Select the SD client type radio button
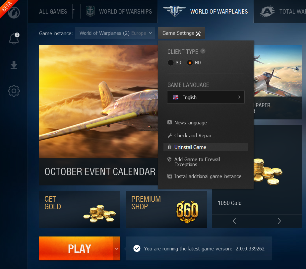The width and height of the screenshot is (306, 269). (170, 63)
